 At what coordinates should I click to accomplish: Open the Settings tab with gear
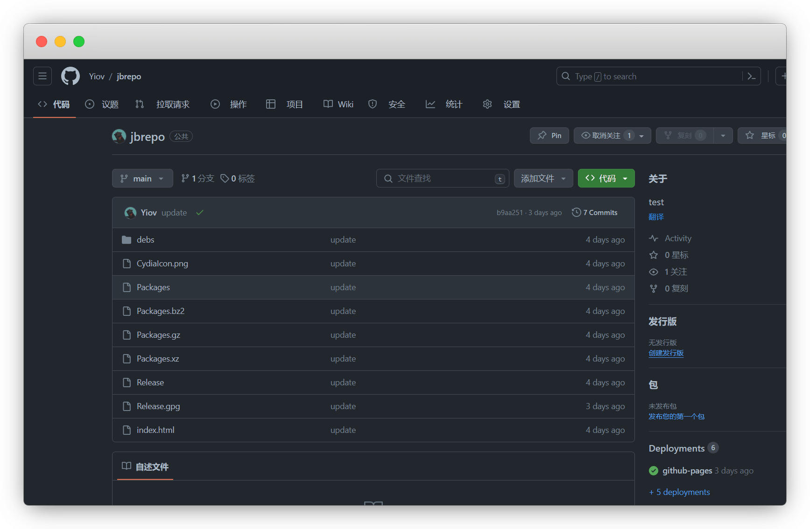501,104
